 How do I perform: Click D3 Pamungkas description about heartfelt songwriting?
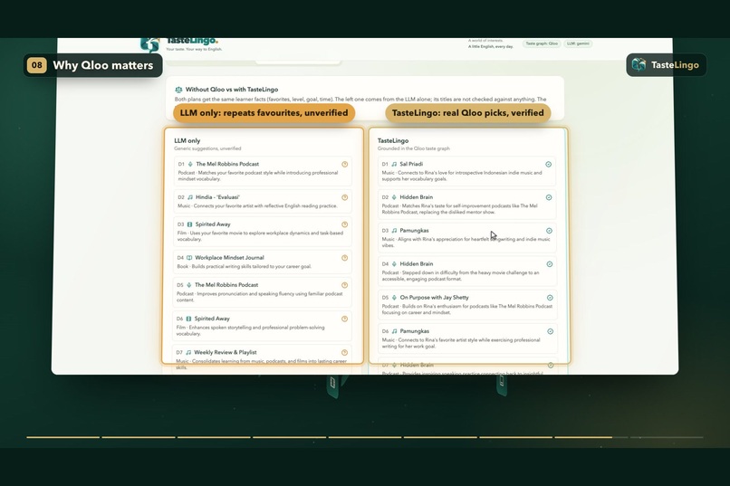pyautogui.click(x=466, y=243)
